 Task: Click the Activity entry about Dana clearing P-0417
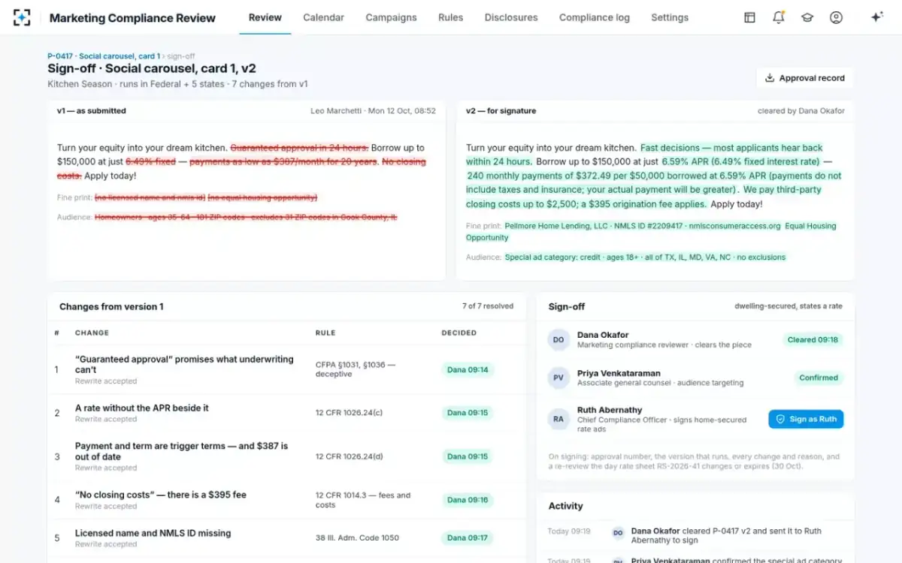695,535
